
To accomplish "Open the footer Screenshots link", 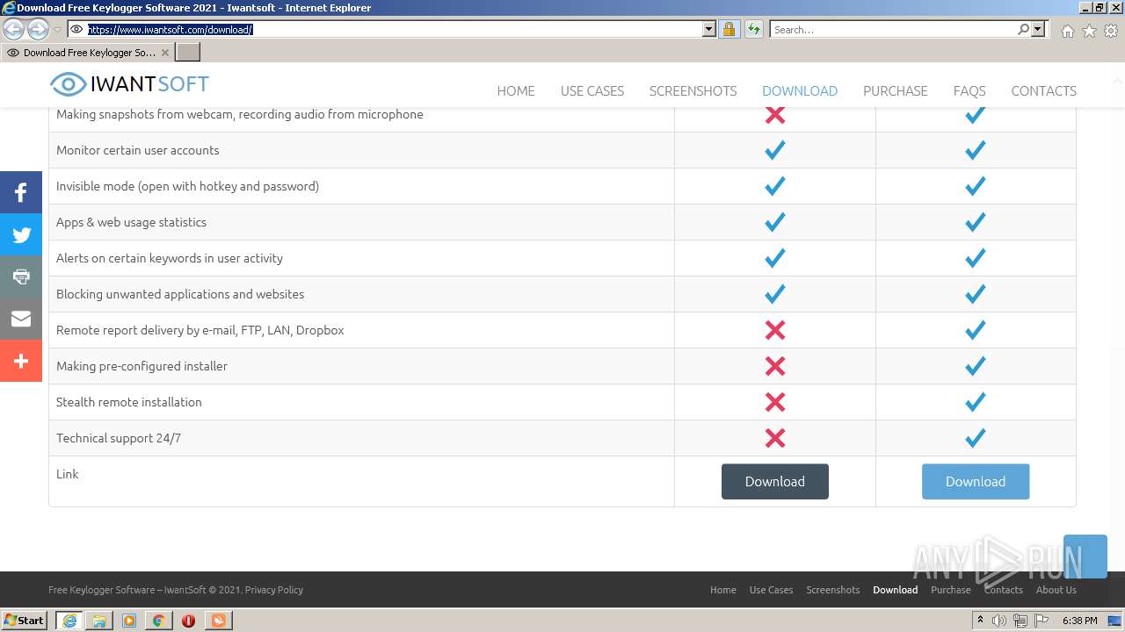I will click(x=833, y=590).
